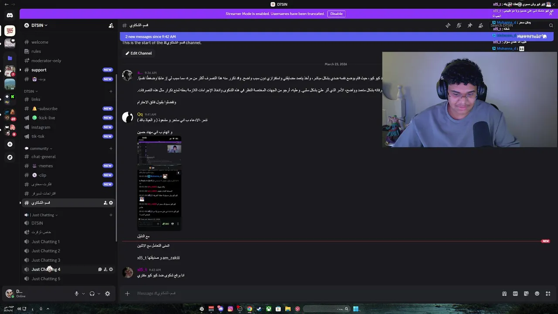Open the links channel
This screenshot has width=558, height=314.
[69, 99]
